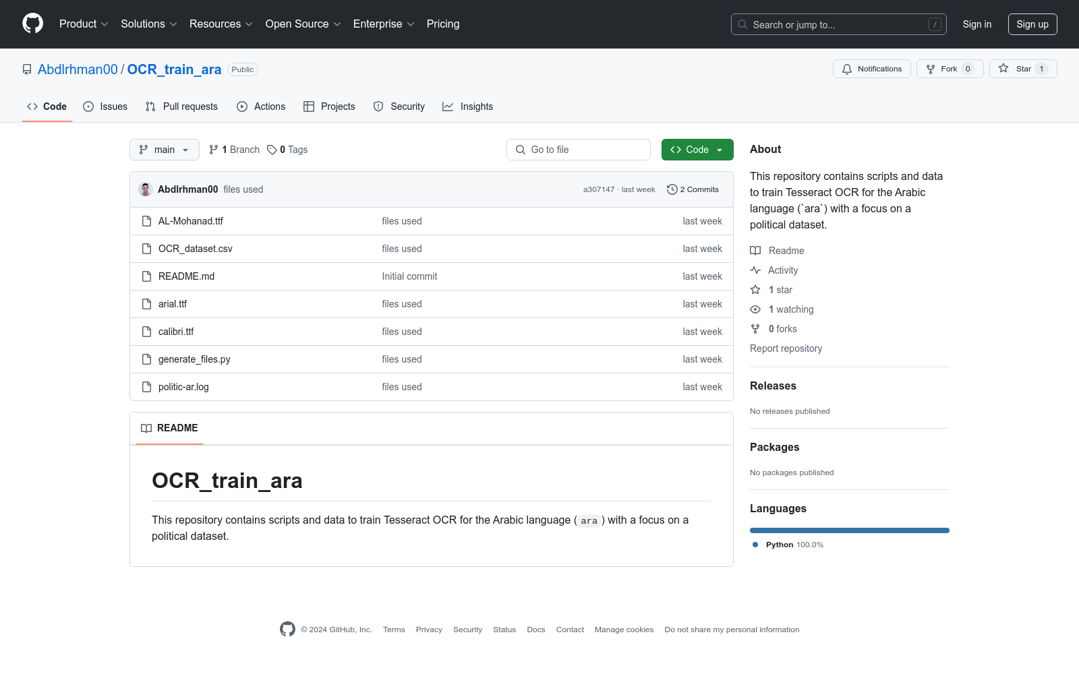The height and width of the screenshot is (674, 1079).
Task: Click the file icon beside politic-ar.log
Action: [146, 387]
